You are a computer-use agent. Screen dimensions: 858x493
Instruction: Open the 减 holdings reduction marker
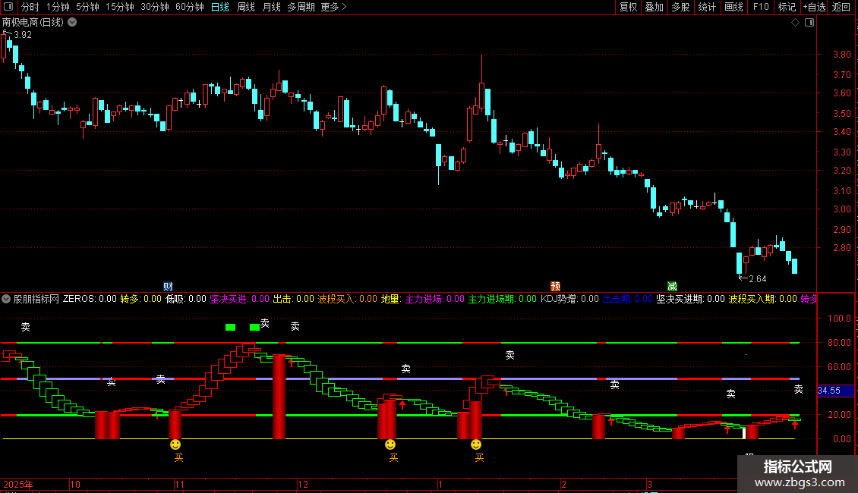[x=672, y=287]
